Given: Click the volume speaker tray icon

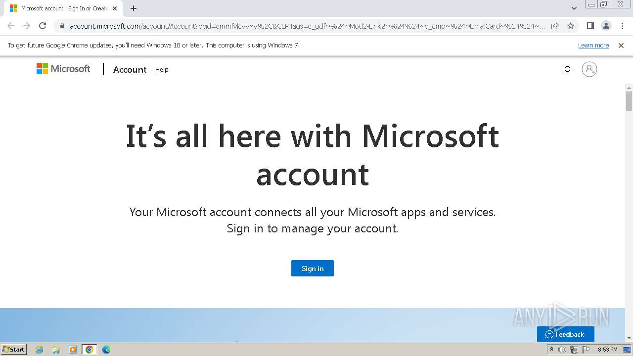Looking at the screenshot, I should pos(562,350).
